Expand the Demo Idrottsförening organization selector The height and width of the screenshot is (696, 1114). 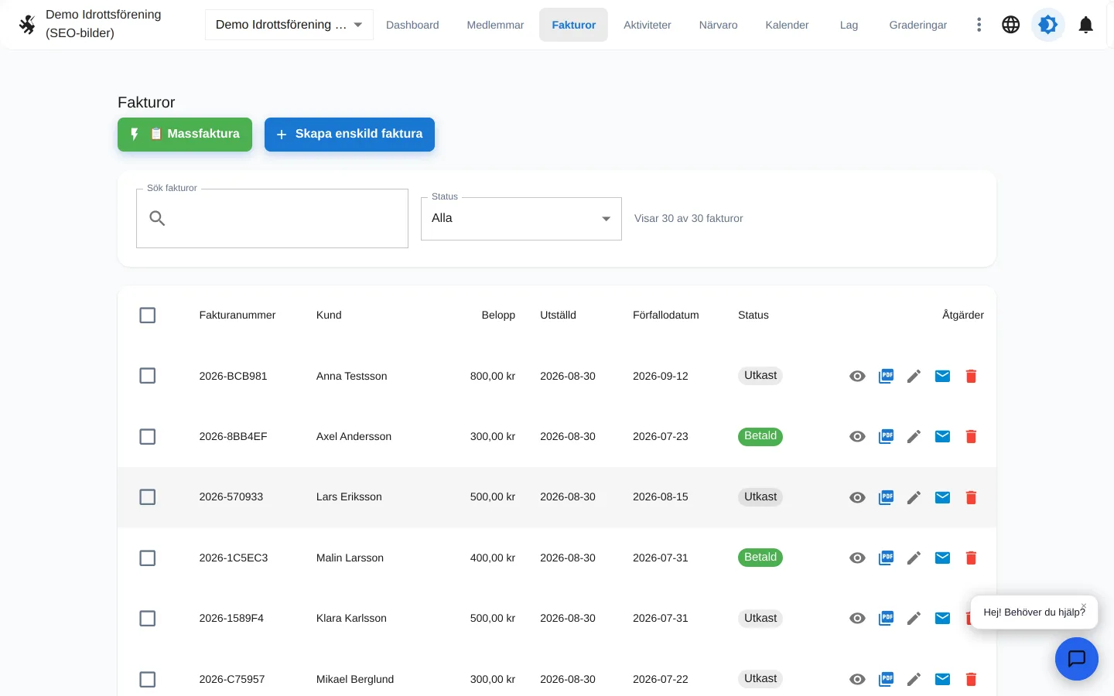(289, 25)
